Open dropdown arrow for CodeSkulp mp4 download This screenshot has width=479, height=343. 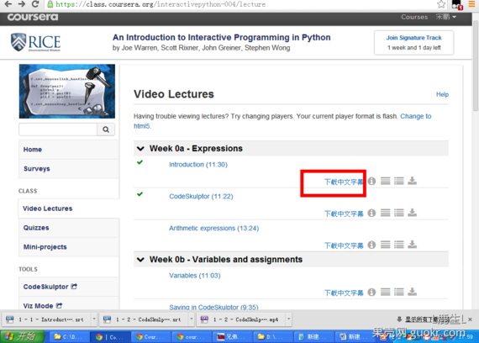(289, 319)
